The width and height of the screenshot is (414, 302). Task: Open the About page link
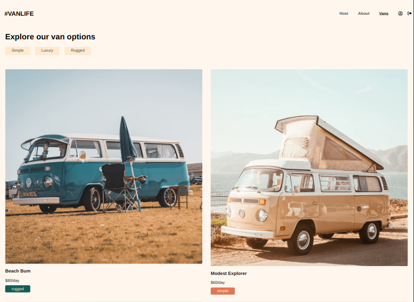[364, 13]
